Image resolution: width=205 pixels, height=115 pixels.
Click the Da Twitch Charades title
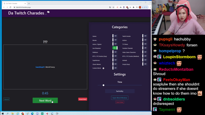click(26, 13)
